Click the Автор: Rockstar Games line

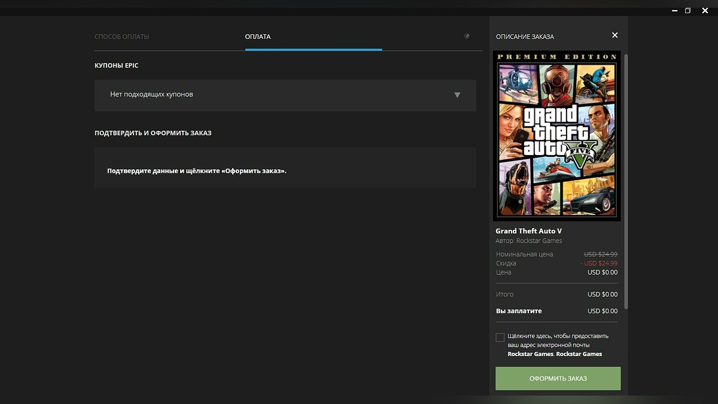529,241
